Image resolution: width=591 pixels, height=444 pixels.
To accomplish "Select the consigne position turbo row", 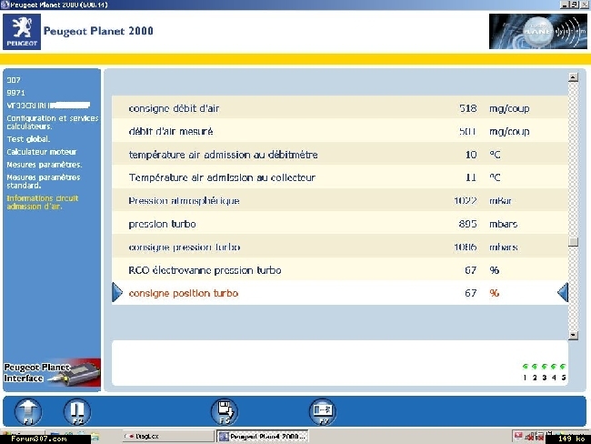I will coord(340,293).
